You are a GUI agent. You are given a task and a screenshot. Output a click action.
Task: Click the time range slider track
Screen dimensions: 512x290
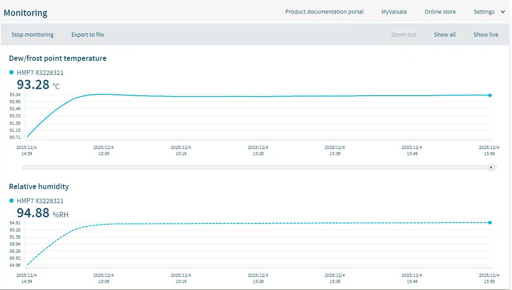(x=256, y=167)
